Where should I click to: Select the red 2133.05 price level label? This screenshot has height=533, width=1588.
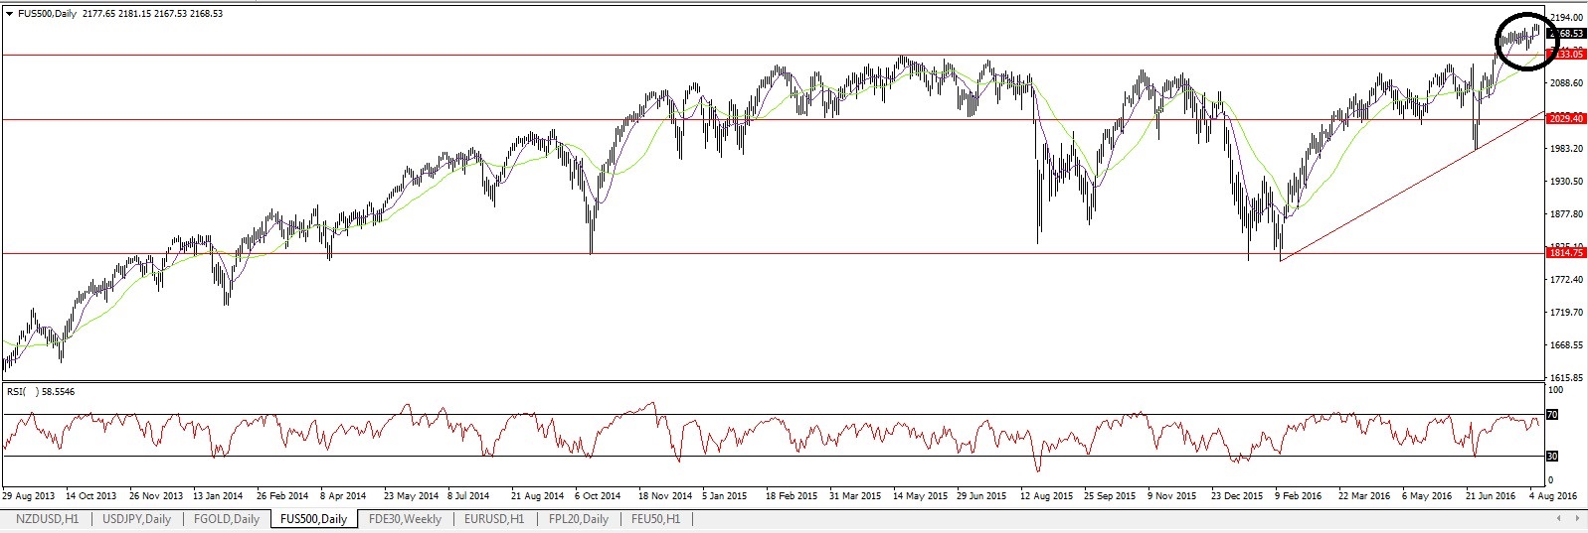pos(1566,55)
